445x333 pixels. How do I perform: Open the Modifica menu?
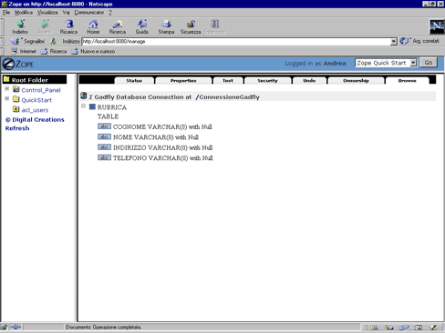point(24,13)
